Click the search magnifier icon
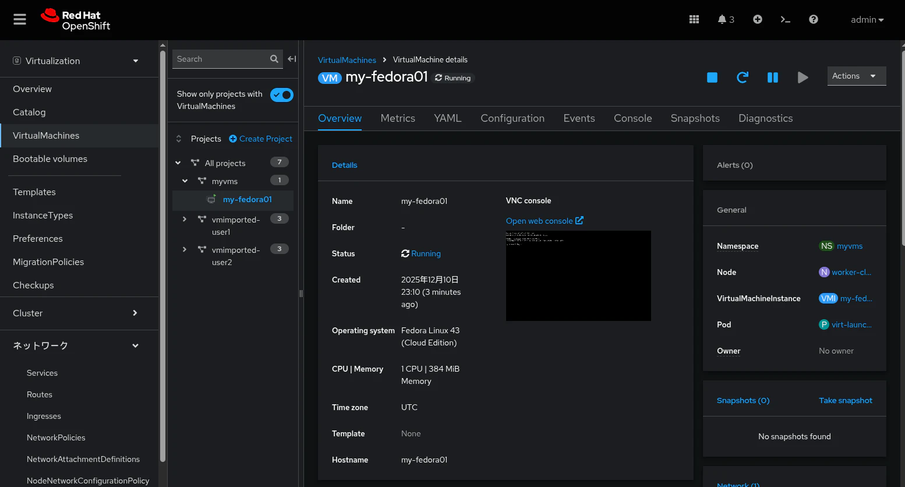 coord(274,59)
